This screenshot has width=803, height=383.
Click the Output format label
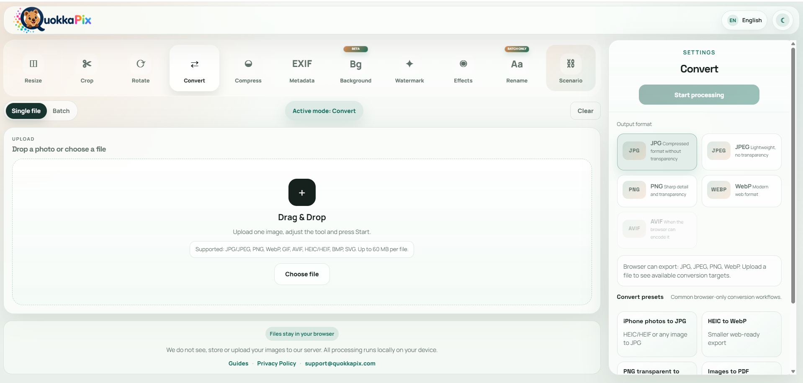pos(634,124)
